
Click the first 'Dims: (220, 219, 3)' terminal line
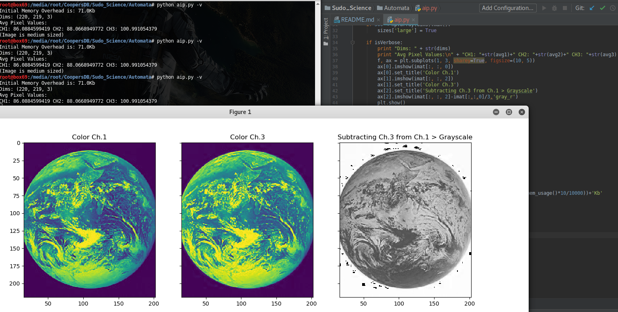click(x=26, y=17)
